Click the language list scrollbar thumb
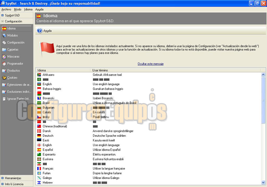The image size is (267, 187). click(263, 100)
